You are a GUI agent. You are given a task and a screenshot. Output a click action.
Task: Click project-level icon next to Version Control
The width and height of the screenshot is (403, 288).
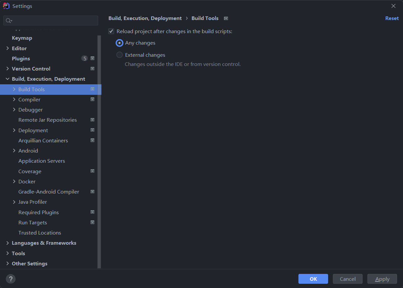[x=93, y=69]
